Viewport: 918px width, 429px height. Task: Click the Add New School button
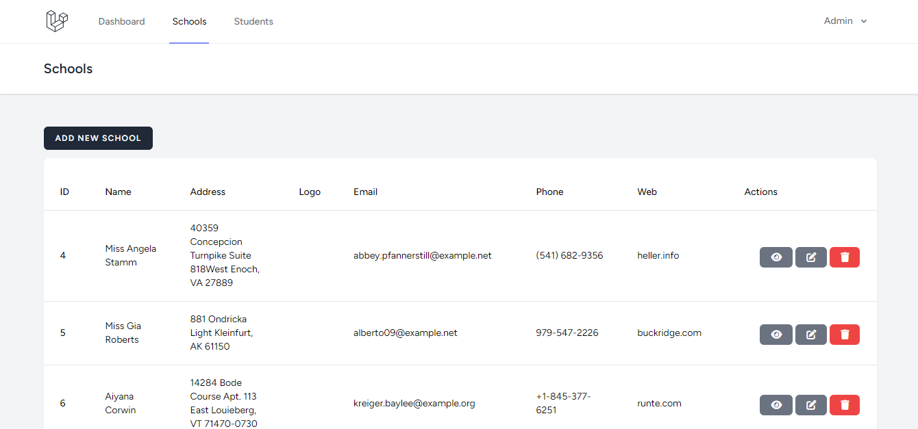point(98,138)
